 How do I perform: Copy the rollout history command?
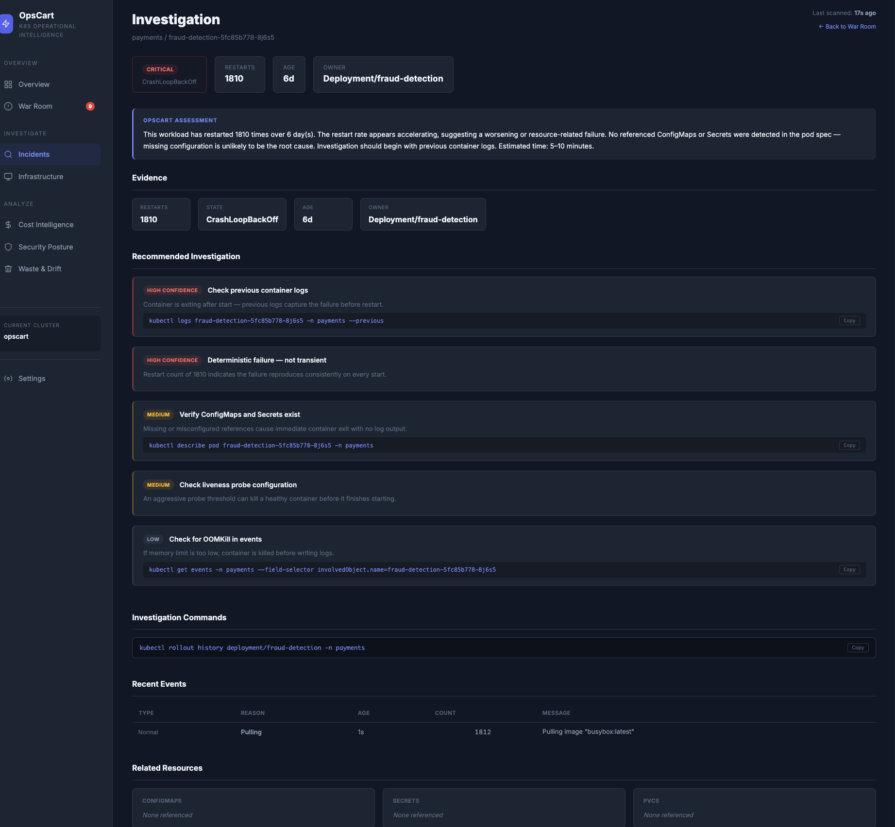(x=858, y=648)
